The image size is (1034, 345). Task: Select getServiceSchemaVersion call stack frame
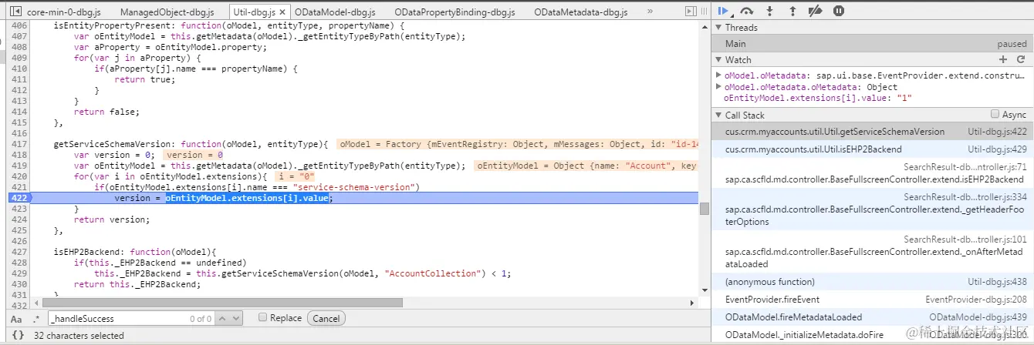pos(872,132)
